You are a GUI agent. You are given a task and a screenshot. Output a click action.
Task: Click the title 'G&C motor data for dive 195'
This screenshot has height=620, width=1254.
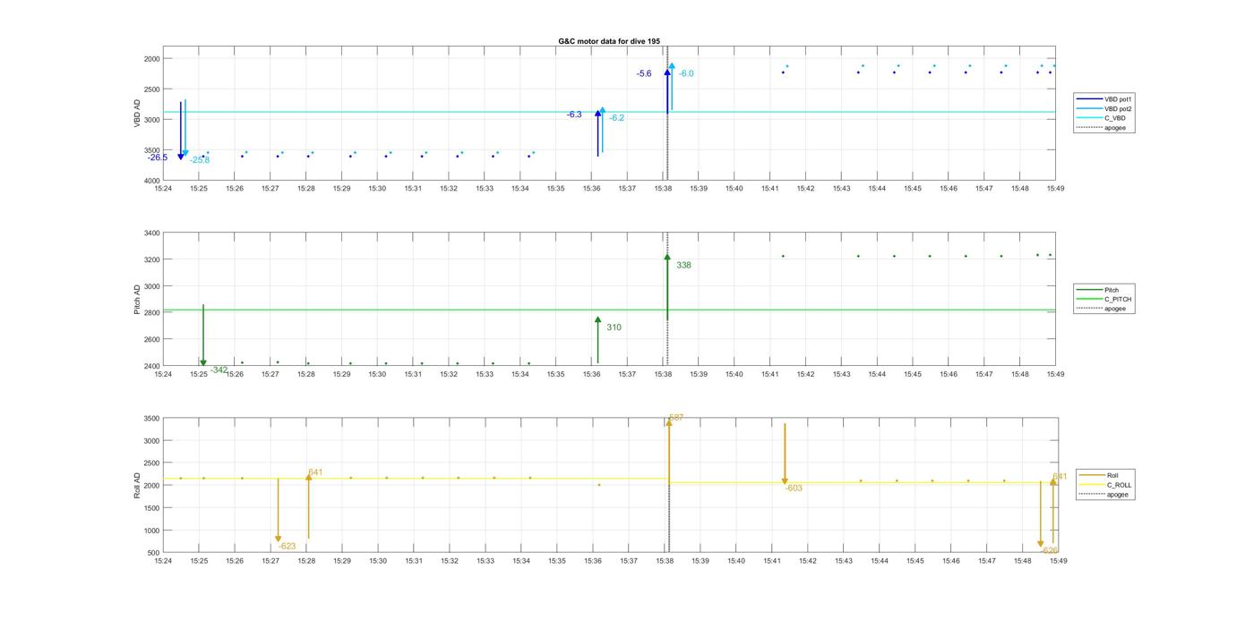609,41
